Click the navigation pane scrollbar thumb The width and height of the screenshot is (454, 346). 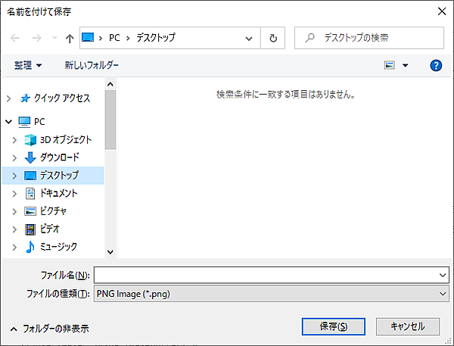point(110,120)
